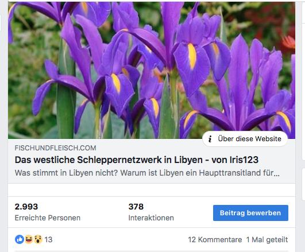The image size is (305, 252).
Task: Click the red flower in the photo corner
Action: (x=288, y=42)
